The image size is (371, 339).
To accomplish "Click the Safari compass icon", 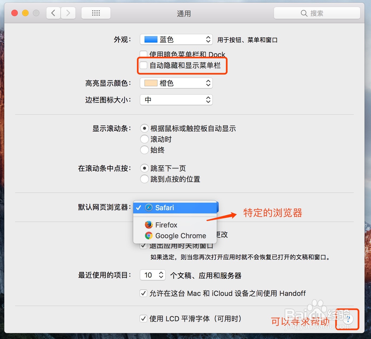I will 149,208.
